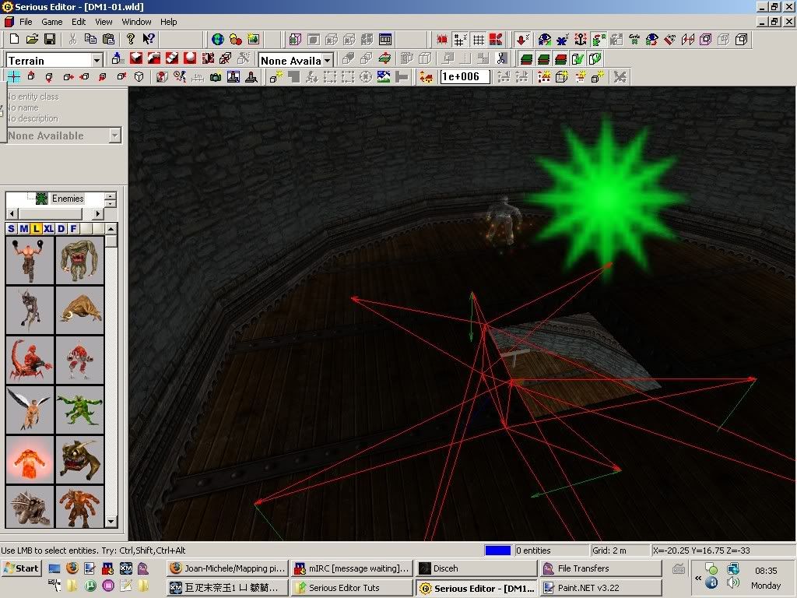Select the XL size filter
This screenshot has height=598, width=797.
point(49,229)
